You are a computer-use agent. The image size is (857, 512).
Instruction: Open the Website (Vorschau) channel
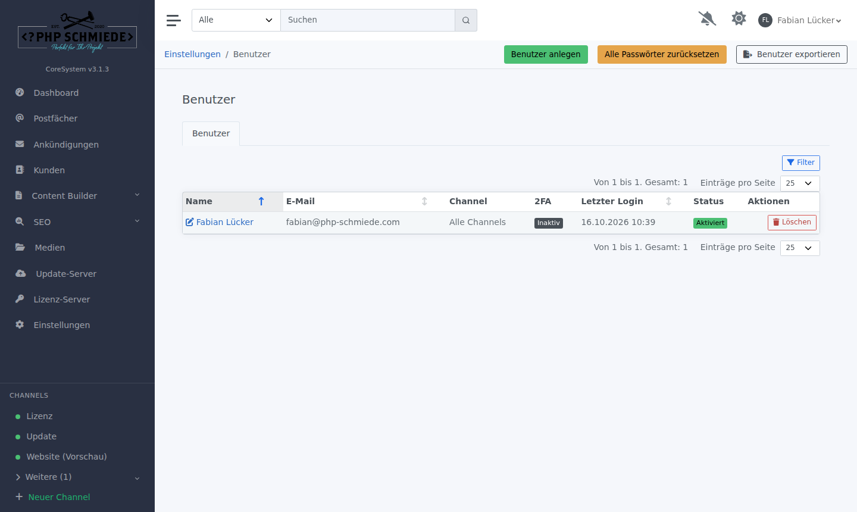[x=67, y=457]
